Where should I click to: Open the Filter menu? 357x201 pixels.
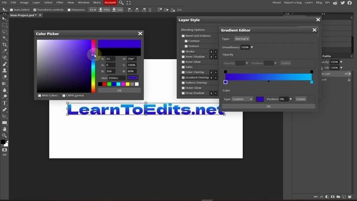pos(60,2)
